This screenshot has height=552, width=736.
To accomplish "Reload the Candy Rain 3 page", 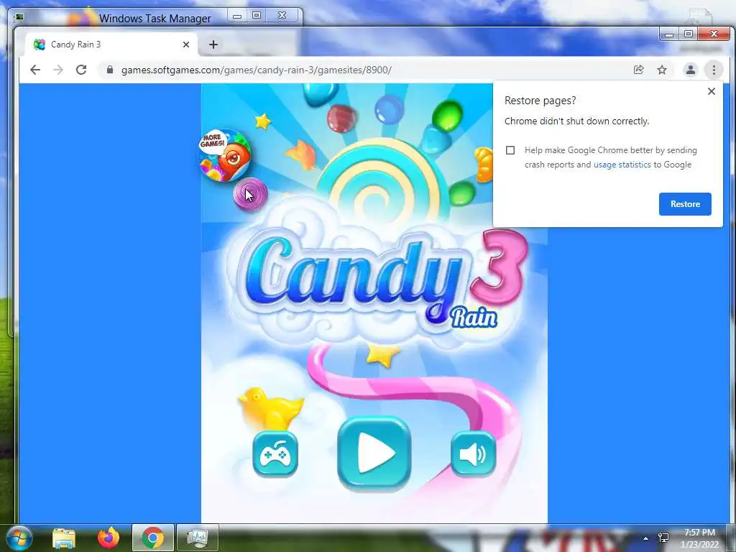I will 81,70.
